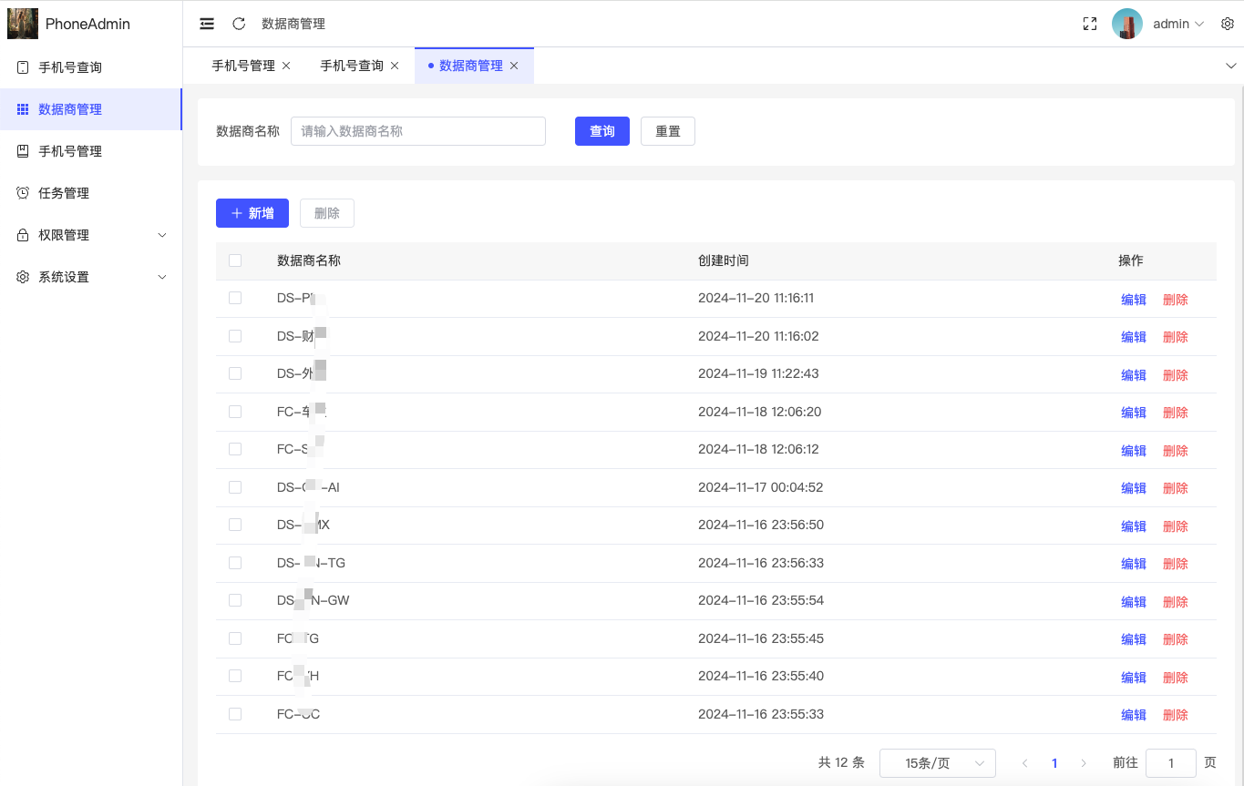Viewport: 1244px width, 786px height.
Task: Tick the select-all checkbox in table header
Action: [x=235, y=260]
